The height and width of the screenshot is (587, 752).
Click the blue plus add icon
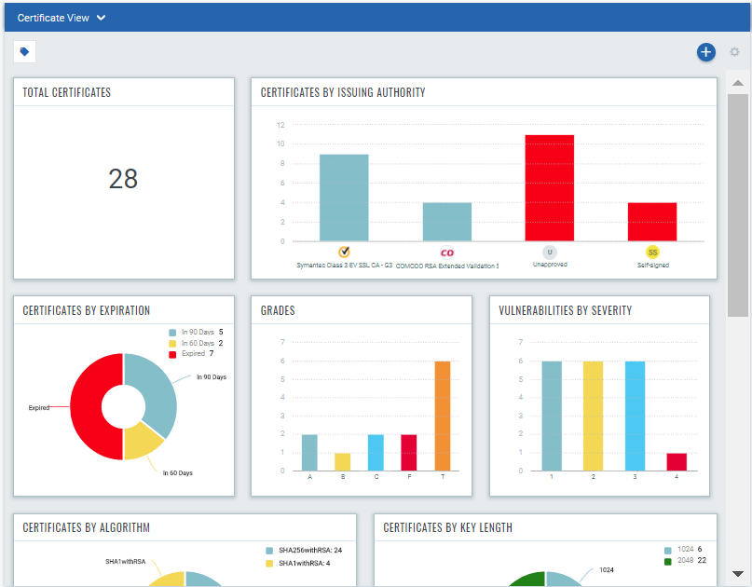705,52
